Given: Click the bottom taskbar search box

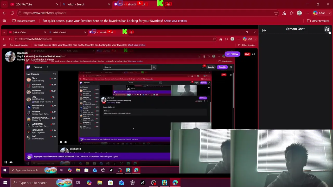Looking at the screenshot, I should (42, 183).
